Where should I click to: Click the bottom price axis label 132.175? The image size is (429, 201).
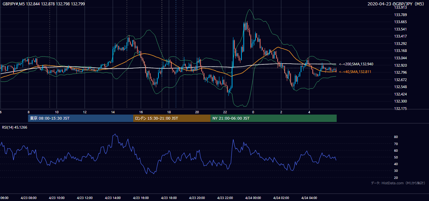[x=400, y=109]
